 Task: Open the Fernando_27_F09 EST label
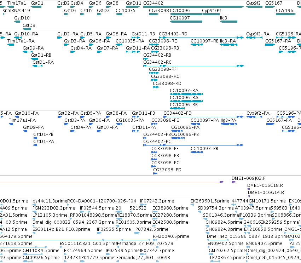(135, 244)
